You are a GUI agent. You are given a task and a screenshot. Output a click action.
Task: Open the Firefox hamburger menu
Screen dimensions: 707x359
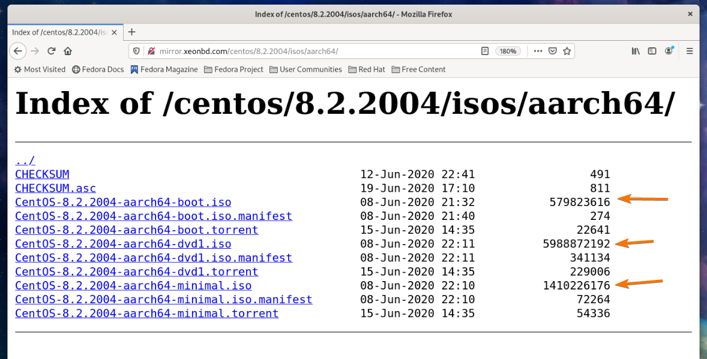point(690,51)
